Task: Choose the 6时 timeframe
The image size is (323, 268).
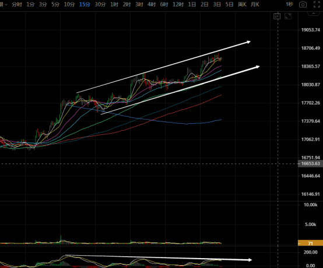Action: click(164, 4)
